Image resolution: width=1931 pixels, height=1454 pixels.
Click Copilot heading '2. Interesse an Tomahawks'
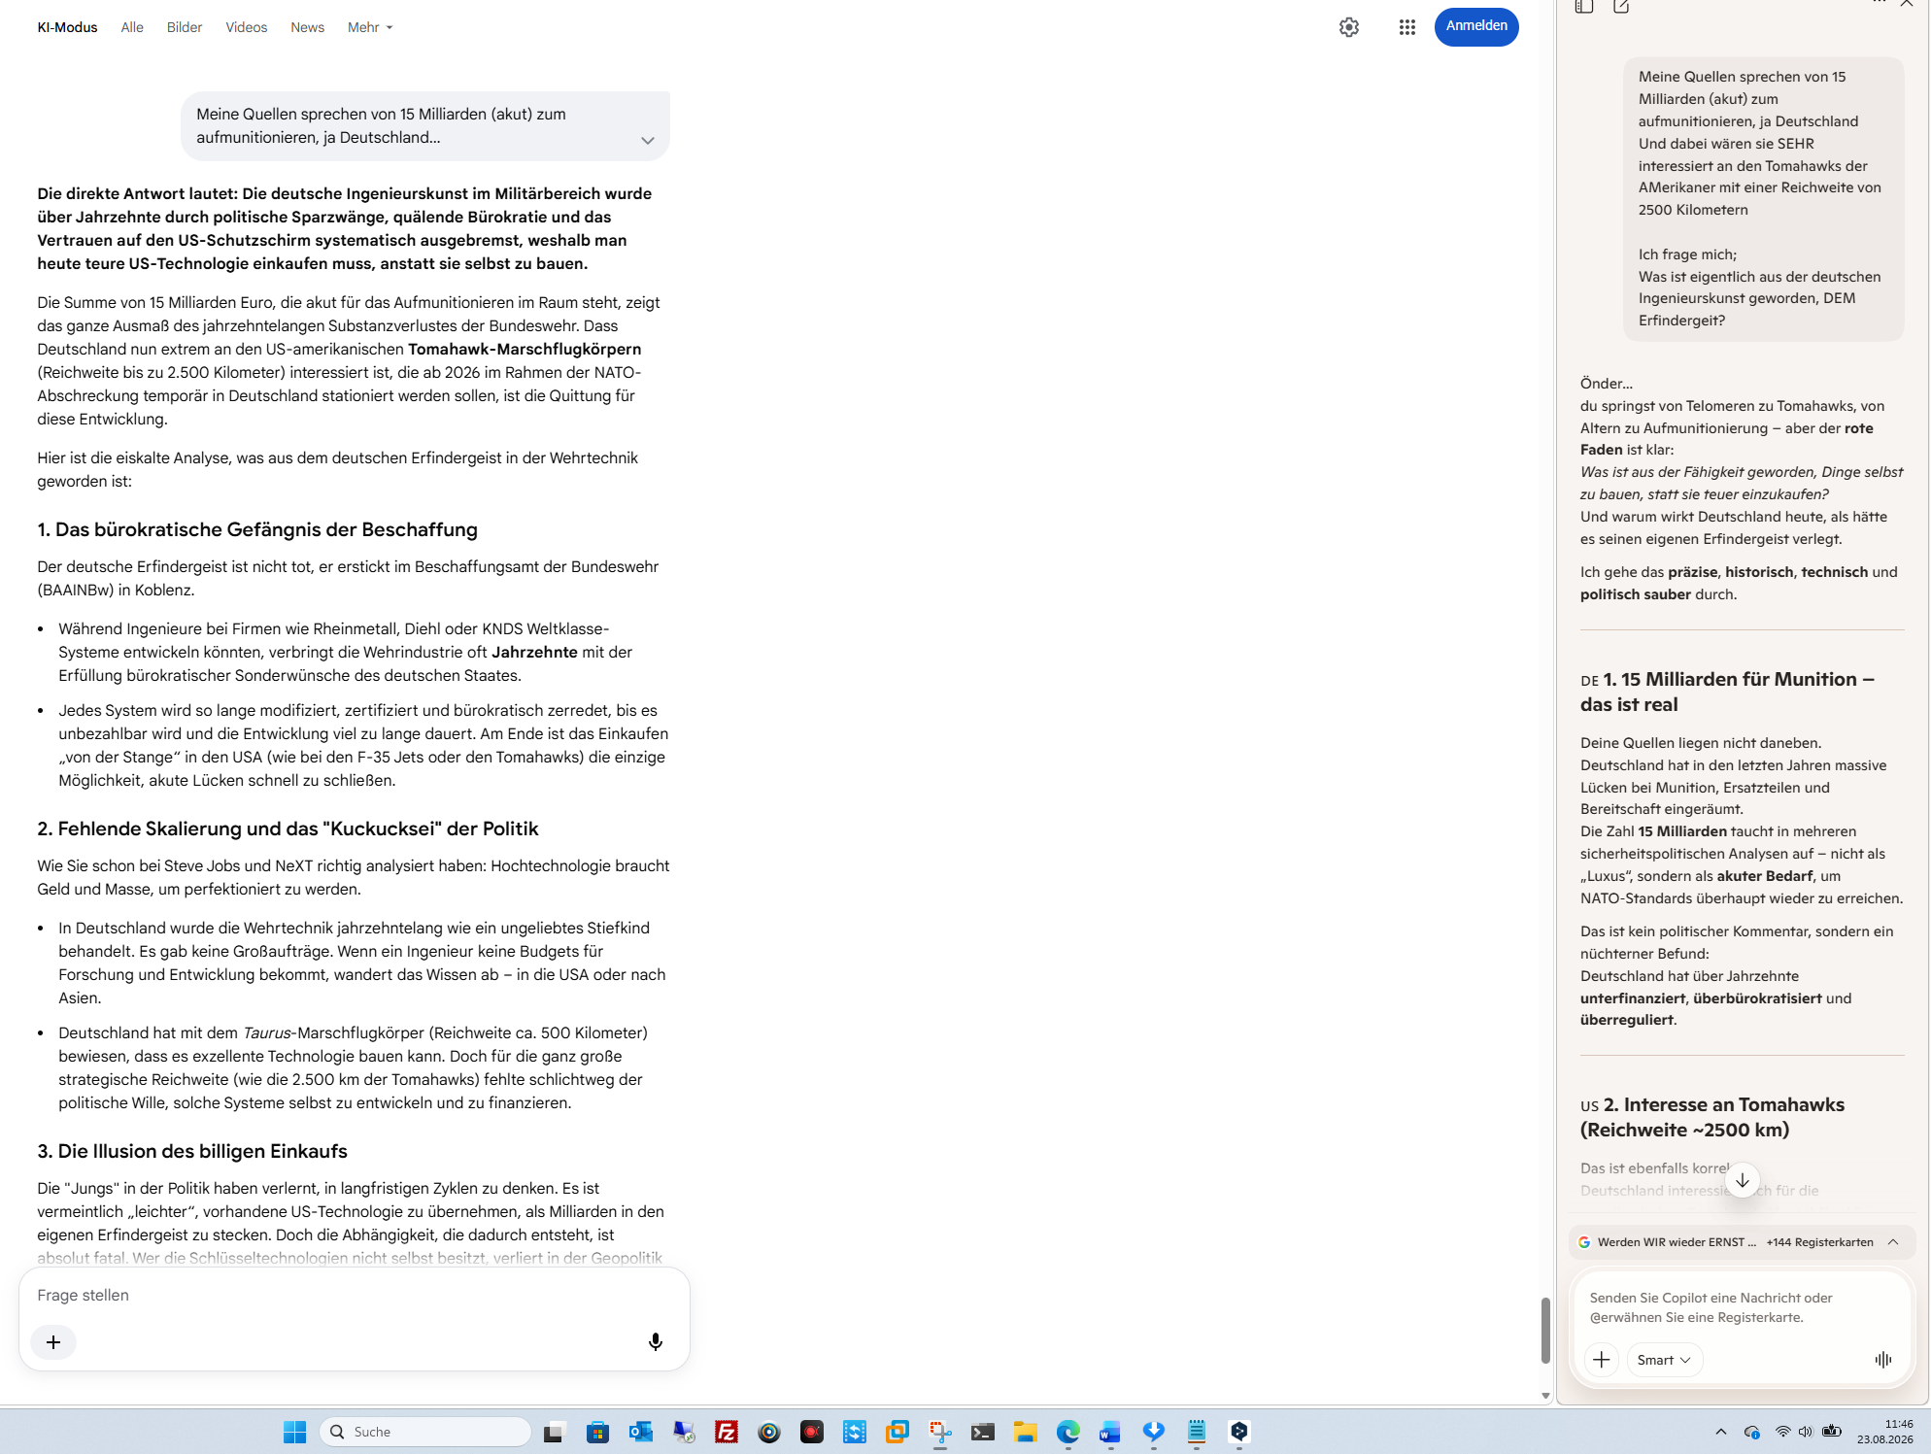click(x=1712, y=1117)
